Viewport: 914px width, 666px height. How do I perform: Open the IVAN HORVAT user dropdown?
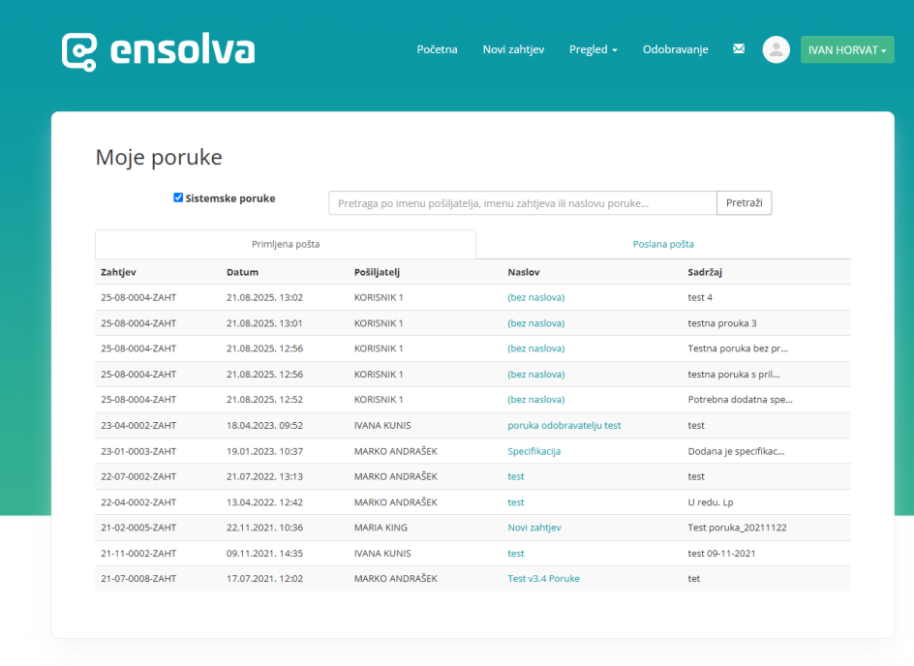click(846, 49)
